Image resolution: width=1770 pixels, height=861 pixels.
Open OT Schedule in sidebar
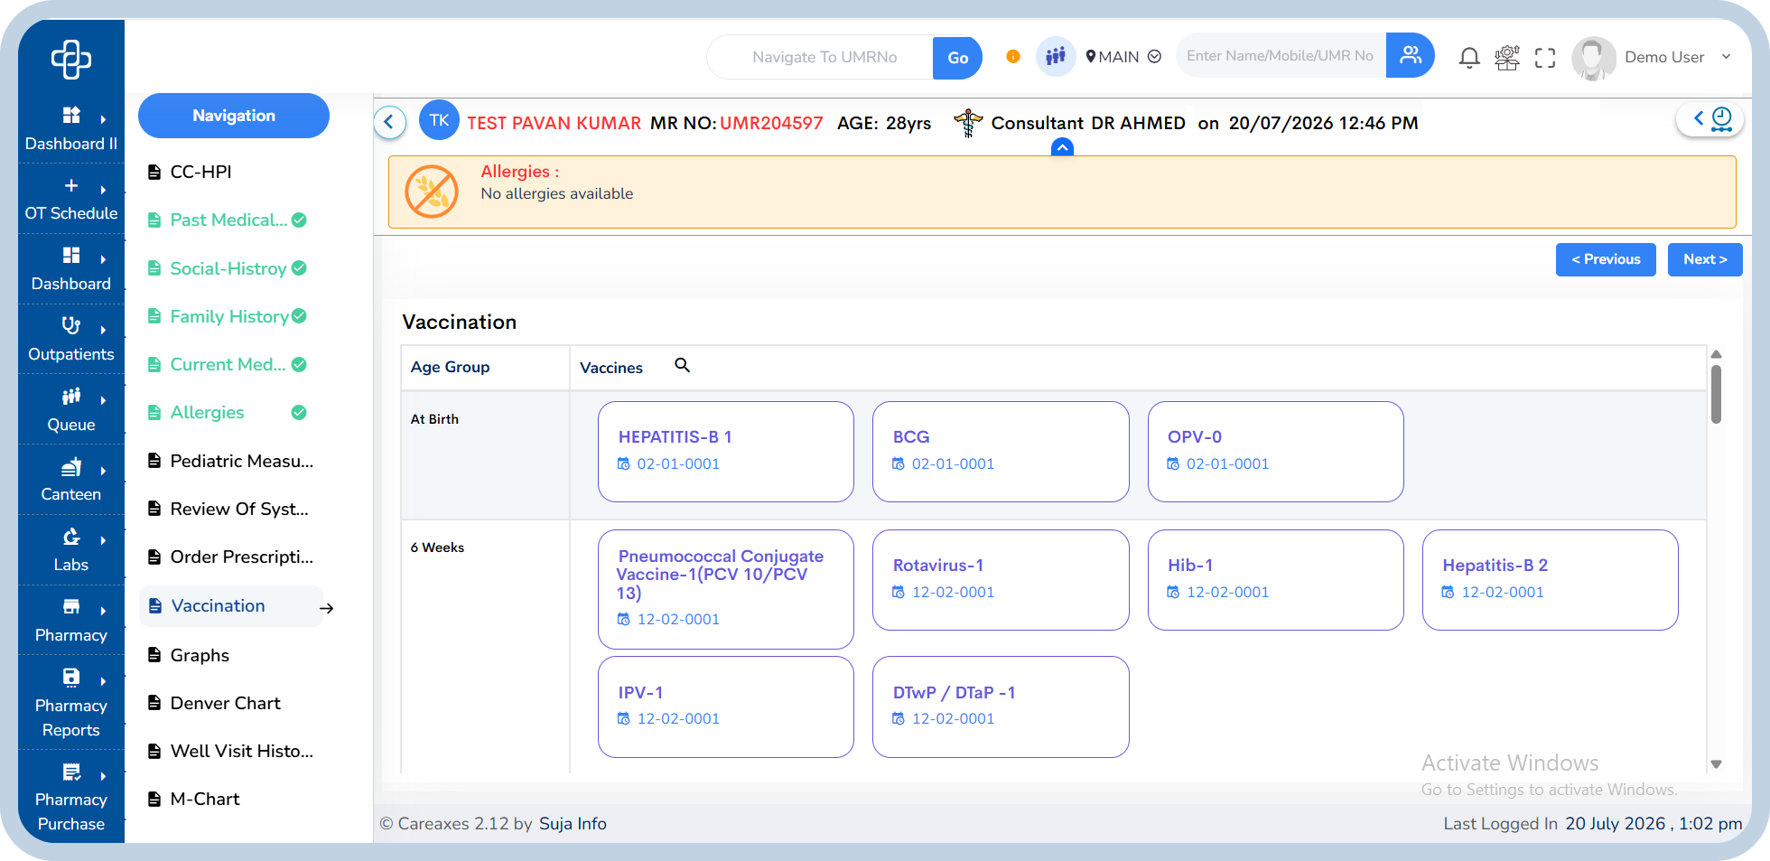(x=70, y=200)
